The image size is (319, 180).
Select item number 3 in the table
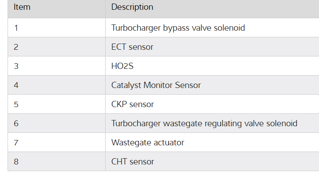pyautogui.click(x=16, y=66)
